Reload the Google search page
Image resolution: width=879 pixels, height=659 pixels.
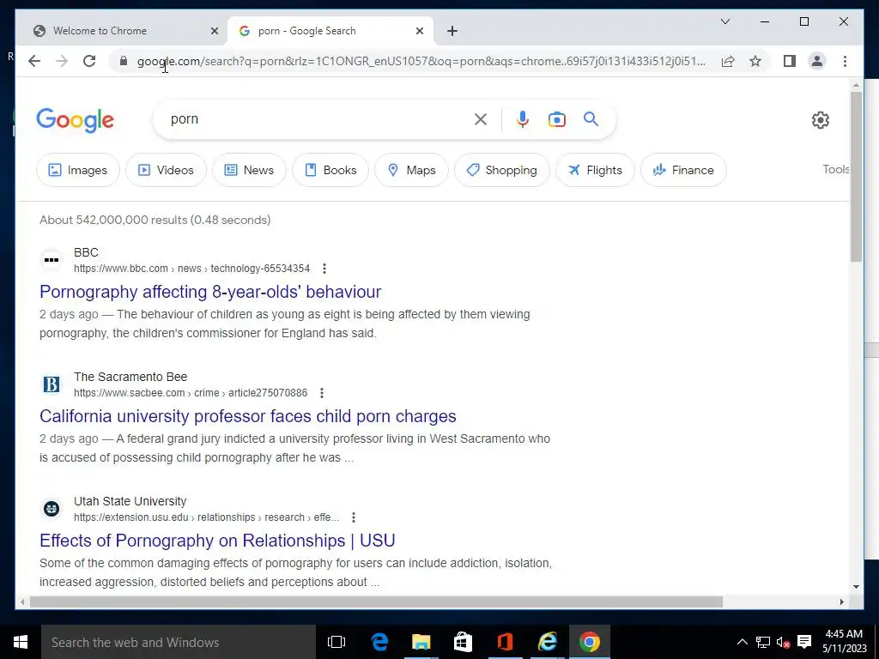(89, 61)
